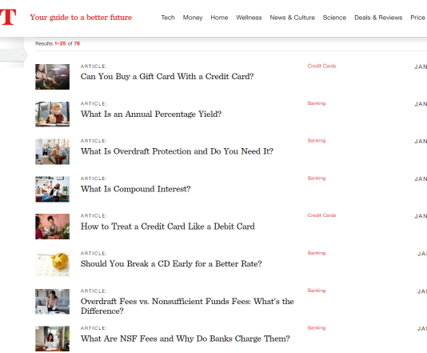Open 'What Is Overdraft Protection' article
This screenshot has height=353, width=427.
(x=177, y=151)
